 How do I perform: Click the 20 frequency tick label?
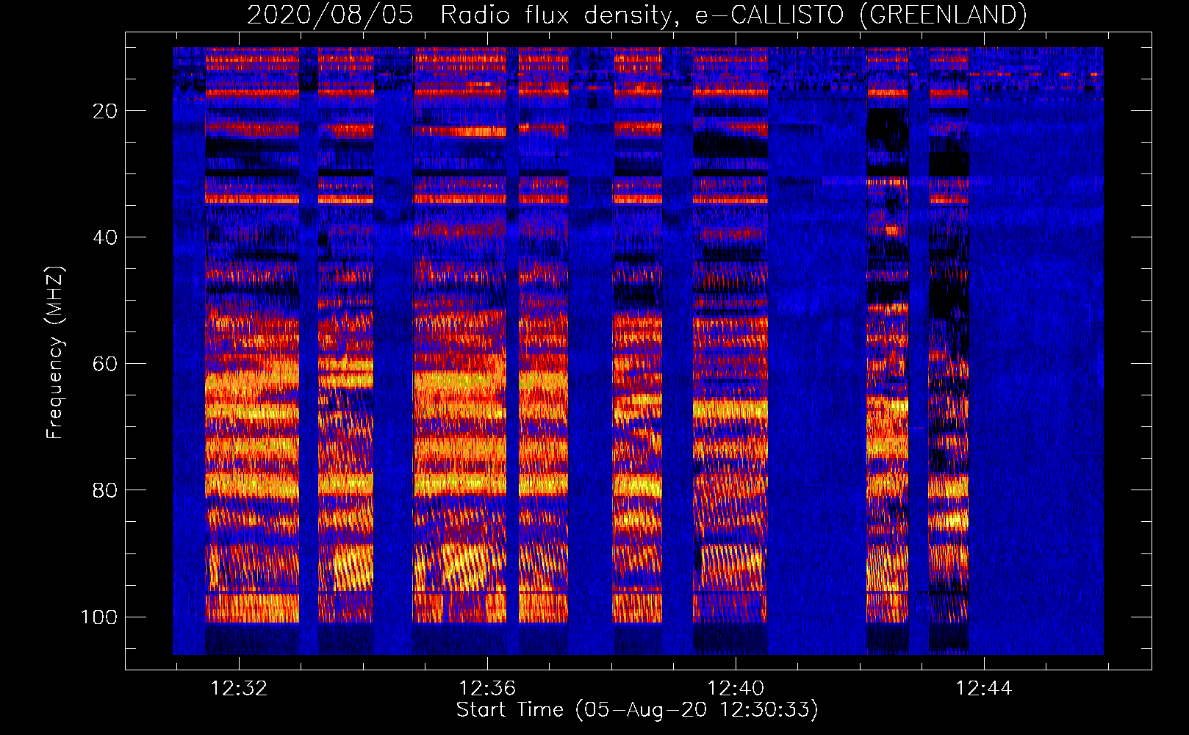(106, 111)
